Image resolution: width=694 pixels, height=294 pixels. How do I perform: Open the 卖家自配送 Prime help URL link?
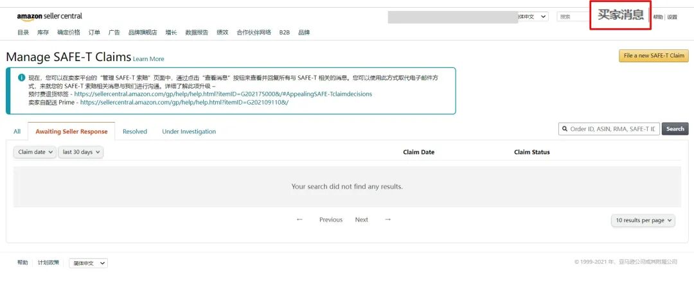point(184,102)
